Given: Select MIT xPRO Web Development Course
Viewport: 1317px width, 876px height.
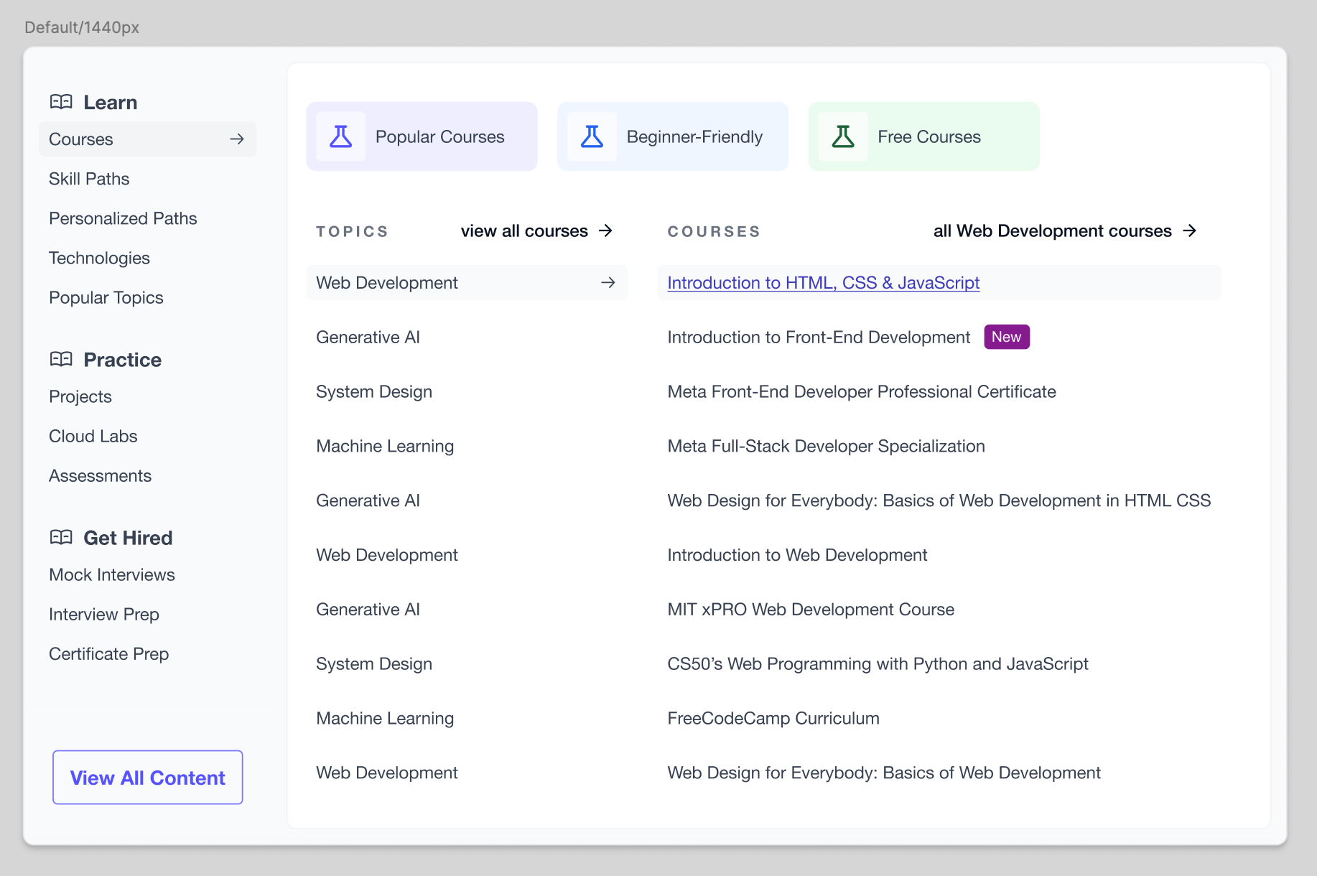Looking at the screenshot, I should click(x=811, y=610).
